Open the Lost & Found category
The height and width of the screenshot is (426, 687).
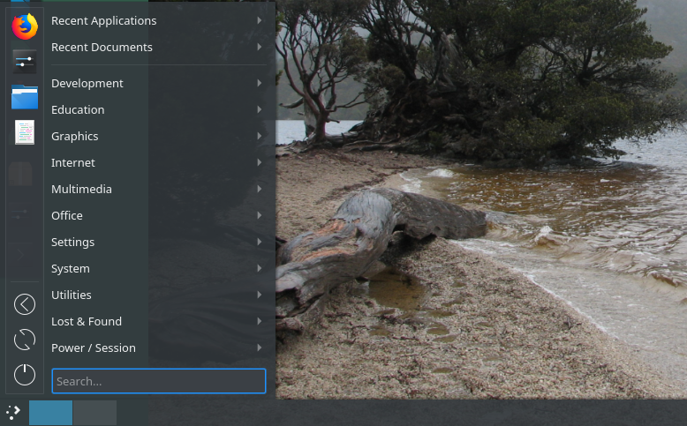pyautogui.click(x=87, y=321)
